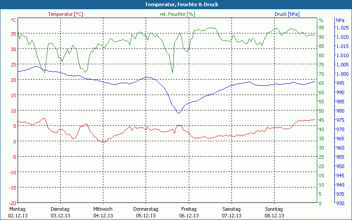Click the '990' pressure axis value

pyautogui.click(x=340, y=92)
